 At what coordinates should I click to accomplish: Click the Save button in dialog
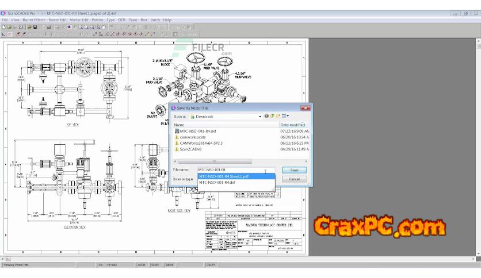(x=294, y=170)
